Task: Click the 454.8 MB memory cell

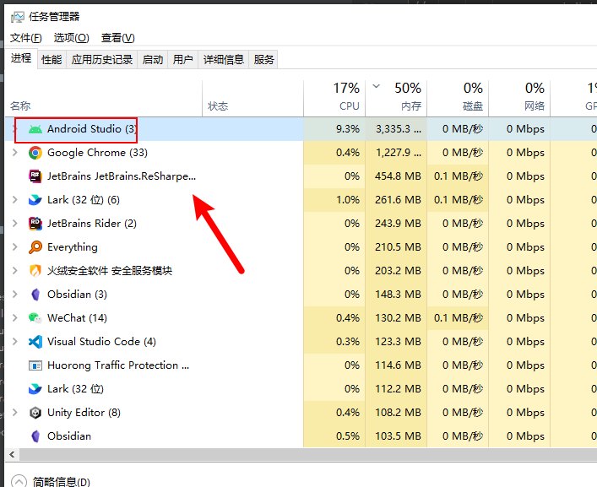Action: pyautogui.click(x=398, y=176)
